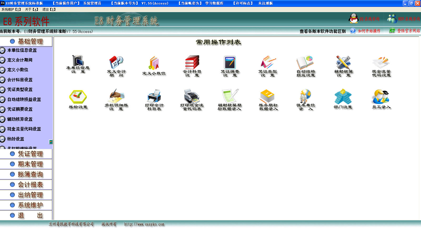This screenshot has height=229, width=421.
Task: Open the 系统维护 menu
Action: click(x=11, y=9)
